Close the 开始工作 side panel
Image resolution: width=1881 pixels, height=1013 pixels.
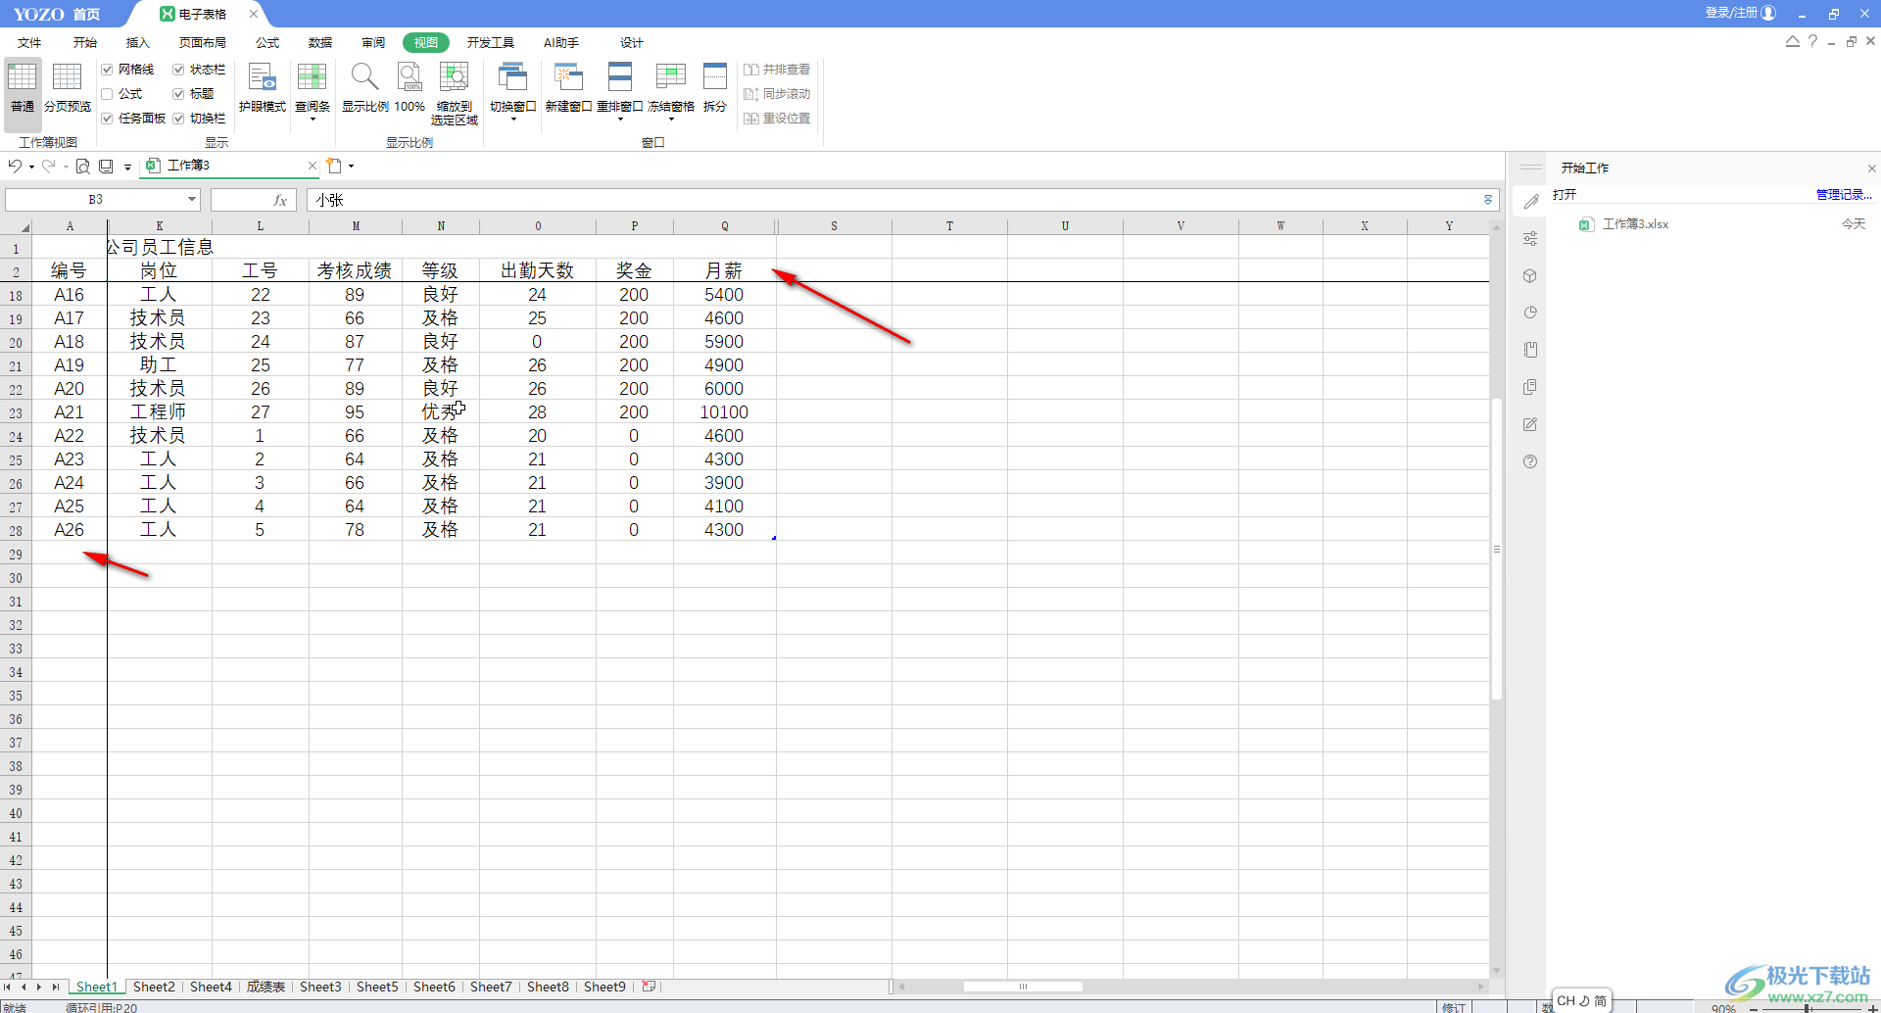coord(1871,169)
